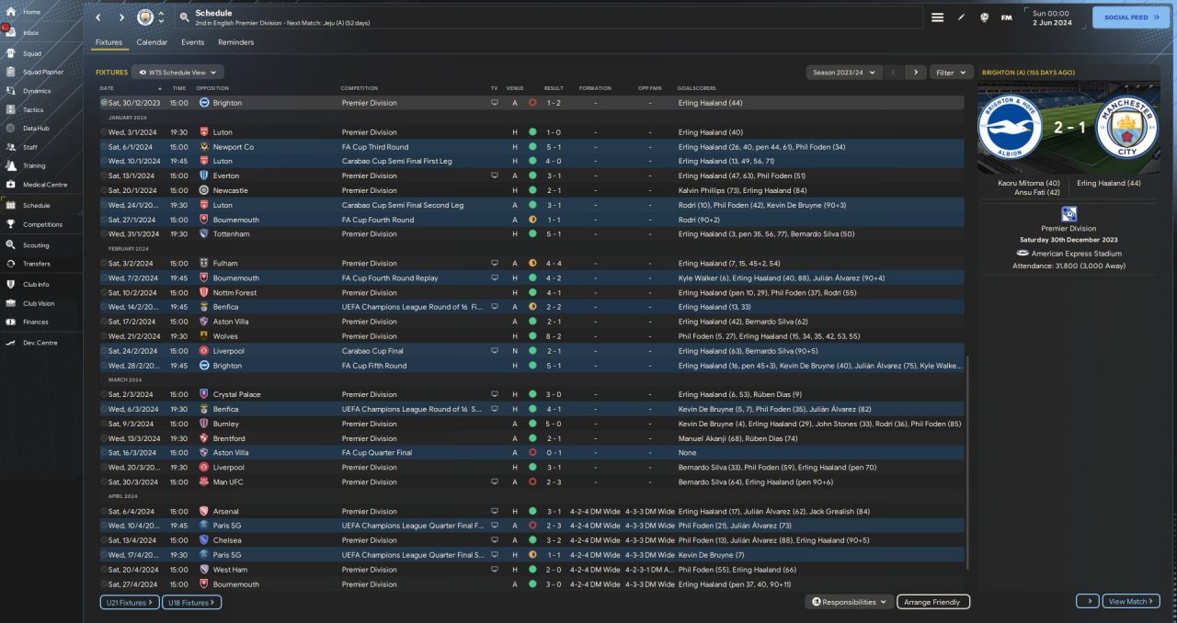The width and height of the screenshot is (1177, 623).
Task: Expand the WTS Schedule View dropdown
Action: [177, 72]
